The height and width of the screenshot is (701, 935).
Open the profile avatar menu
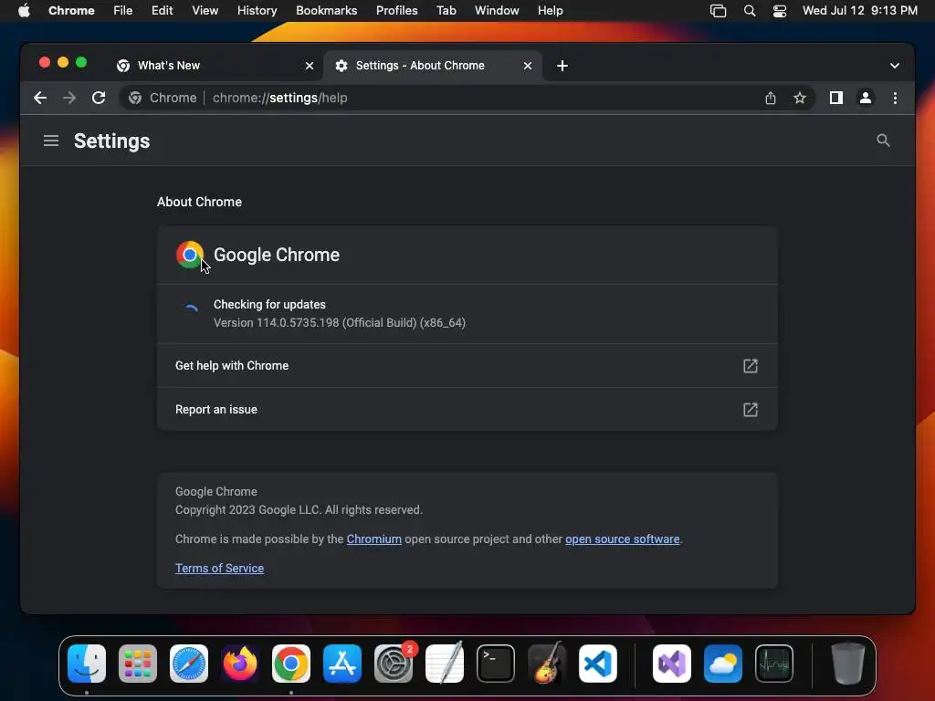click(866, 98)
